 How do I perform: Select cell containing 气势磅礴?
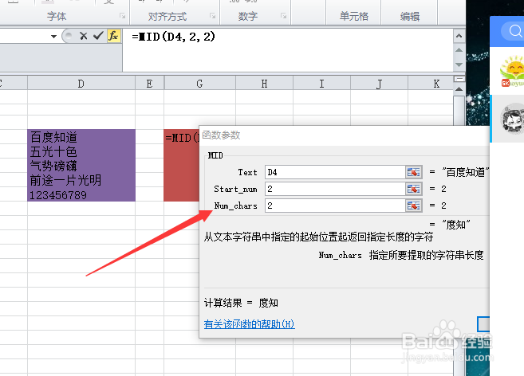click(81, 166)
